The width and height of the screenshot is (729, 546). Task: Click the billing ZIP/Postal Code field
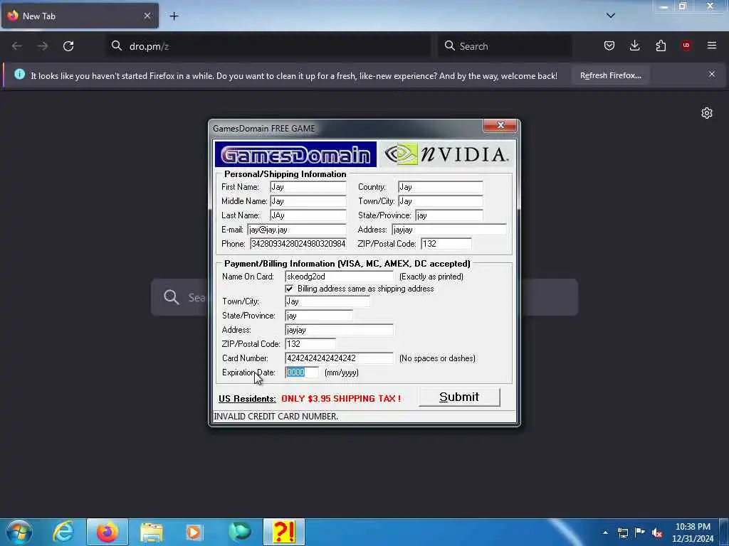pos(310,344)
